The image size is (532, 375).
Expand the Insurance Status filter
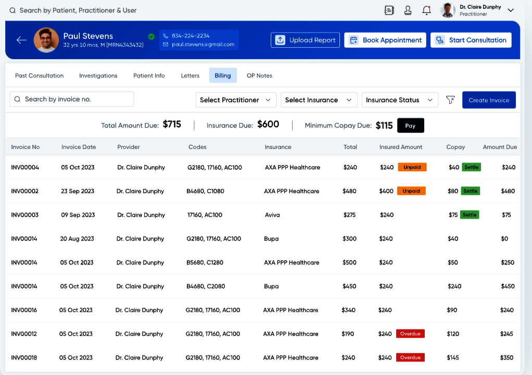click(399, 100)
